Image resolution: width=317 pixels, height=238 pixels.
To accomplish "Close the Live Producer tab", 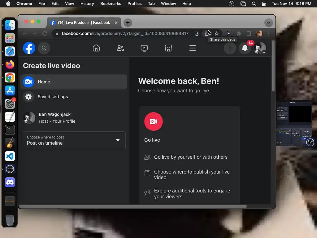I will coord(116,22).
